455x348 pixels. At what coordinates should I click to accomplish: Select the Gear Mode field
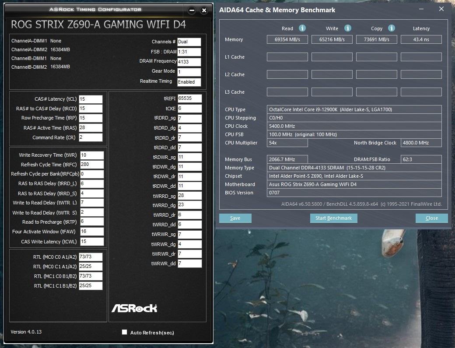click(x=189, y=72)
